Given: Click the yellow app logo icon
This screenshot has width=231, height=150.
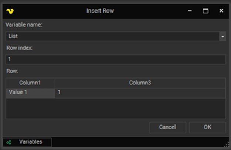Looking at the screenshot, I should click(10, 11).
